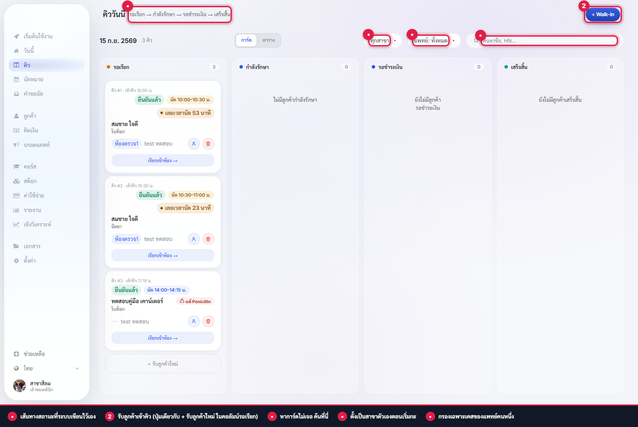Open ทุกสาขา branch dropdown
The image size is (638, 427).
click(x=384, y=41)
